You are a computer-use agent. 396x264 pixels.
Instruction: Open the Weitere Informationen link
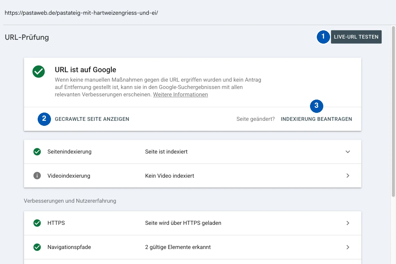180,95
